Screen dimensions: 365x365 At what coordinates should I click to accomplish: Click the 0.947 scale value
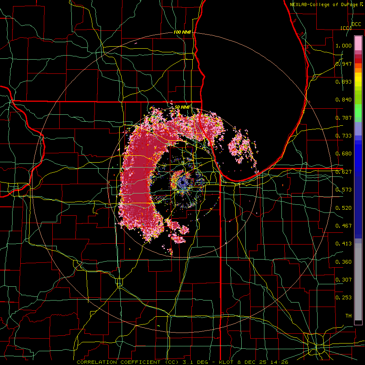344,64
